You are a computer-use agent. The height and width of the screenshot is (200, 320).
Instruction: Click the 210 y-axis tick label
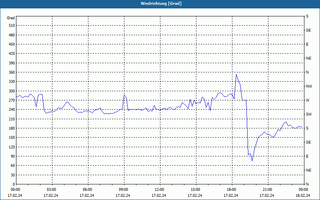12,119
